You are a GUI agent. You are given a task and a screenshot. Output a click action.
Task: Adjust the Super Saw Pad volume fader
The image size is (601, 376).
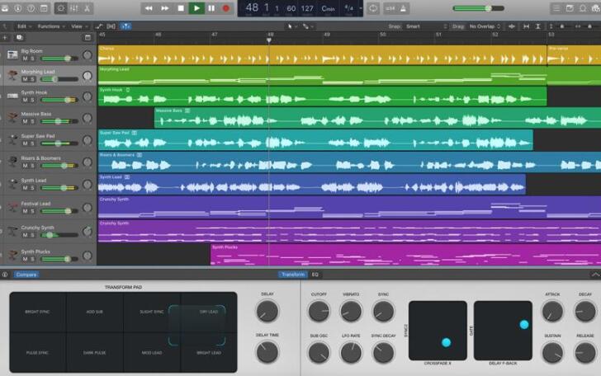pos(59,143)
